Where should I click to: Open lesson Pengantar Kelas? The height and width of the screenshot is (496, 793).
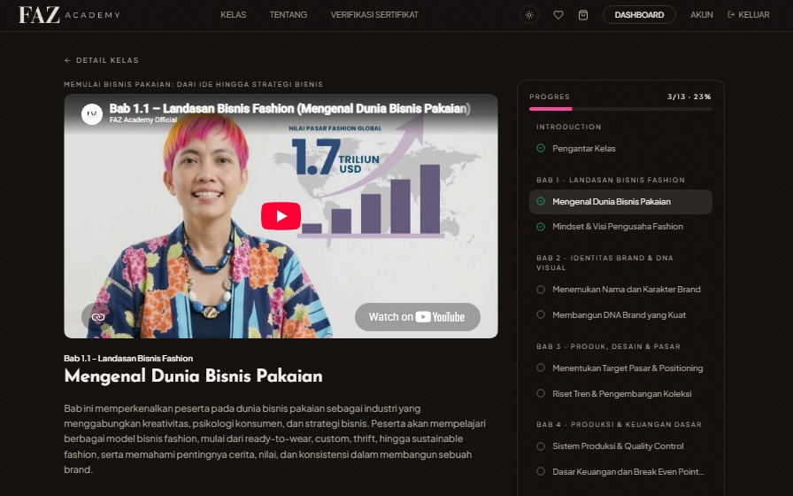coord(620,148)
